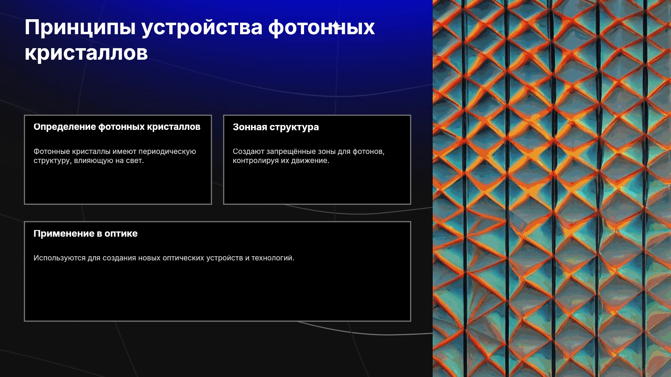Screen dimensions: 671x377
Task: Click the blue gradient area right of the title
Action: click(x=404, y=38)
